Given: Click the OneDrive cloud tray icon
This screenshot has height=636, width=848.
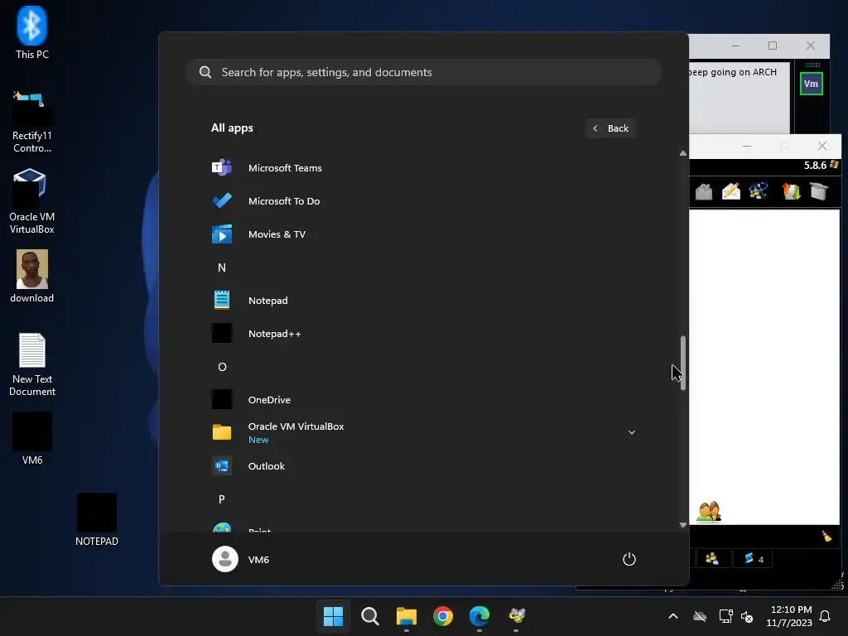Looking at the screenshot, I should pos(700,616).
